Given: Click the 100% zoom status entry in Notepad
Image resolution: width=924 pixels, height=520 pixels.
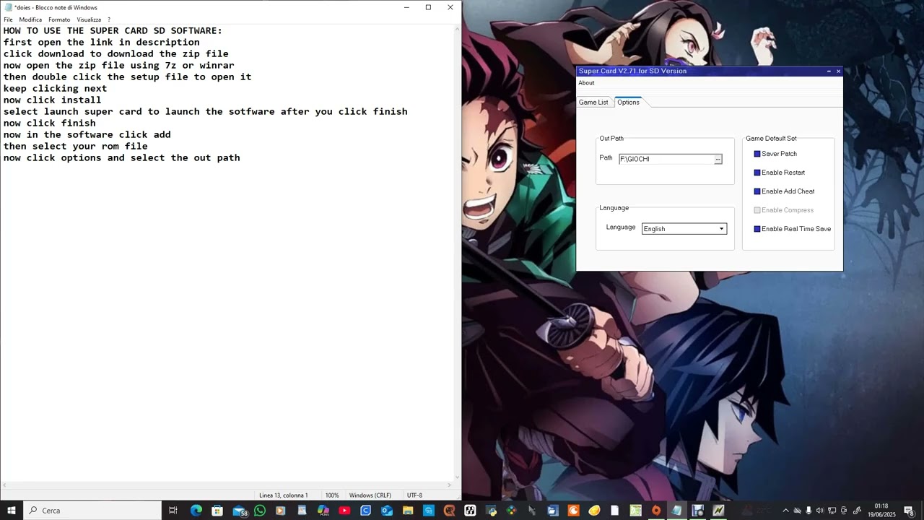Looking at the screenshot, I should coord(332,495).
